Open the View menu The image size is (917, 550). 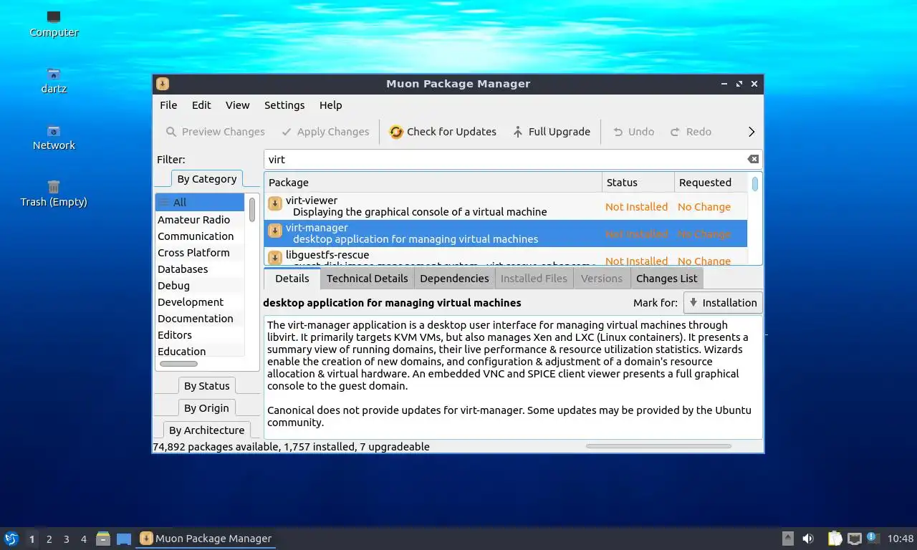click(238, 105)
